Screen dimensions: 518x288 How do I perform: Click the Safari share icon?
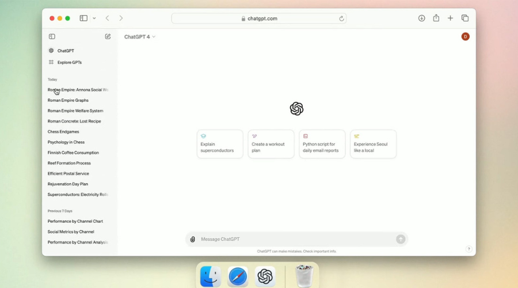point(436,18)
